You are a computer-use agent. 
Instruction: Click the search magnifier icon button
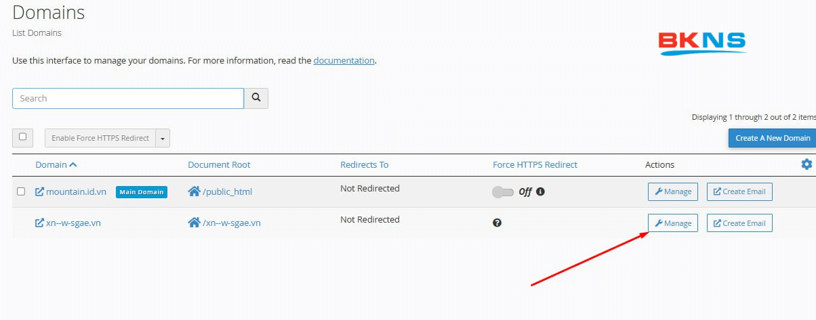(256, 98)
